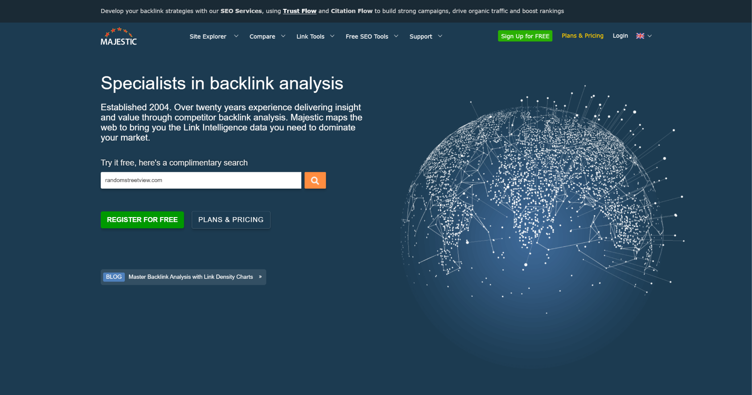Click the BLOG badge label
Image resolution: width=752 pixels, height=395 pixels.
114,277
